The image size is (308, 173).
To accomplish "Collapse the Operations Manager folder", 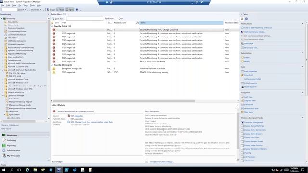I will [x=3, y=96].
